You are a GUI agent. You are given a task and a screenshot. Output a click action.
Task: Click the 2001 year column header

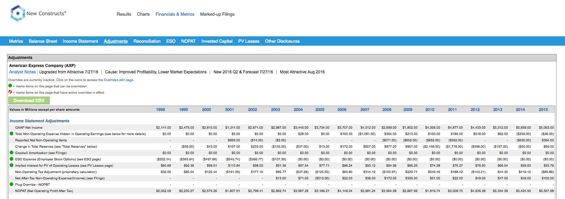229,110
